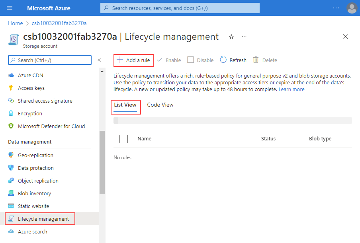
Task: Click the Blob type column header
Action: point(320,139)
